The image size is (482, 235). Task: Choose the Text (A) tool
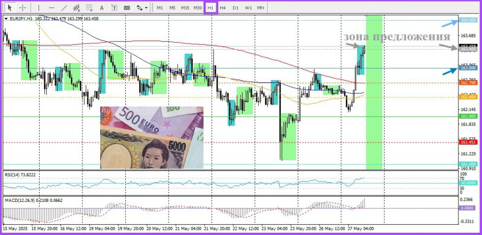point(102,7)
